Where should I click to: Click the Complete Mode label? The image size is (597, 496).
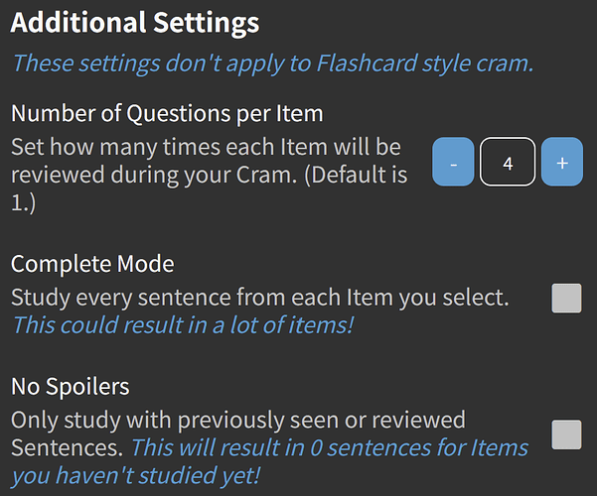(x=92, y=264)
